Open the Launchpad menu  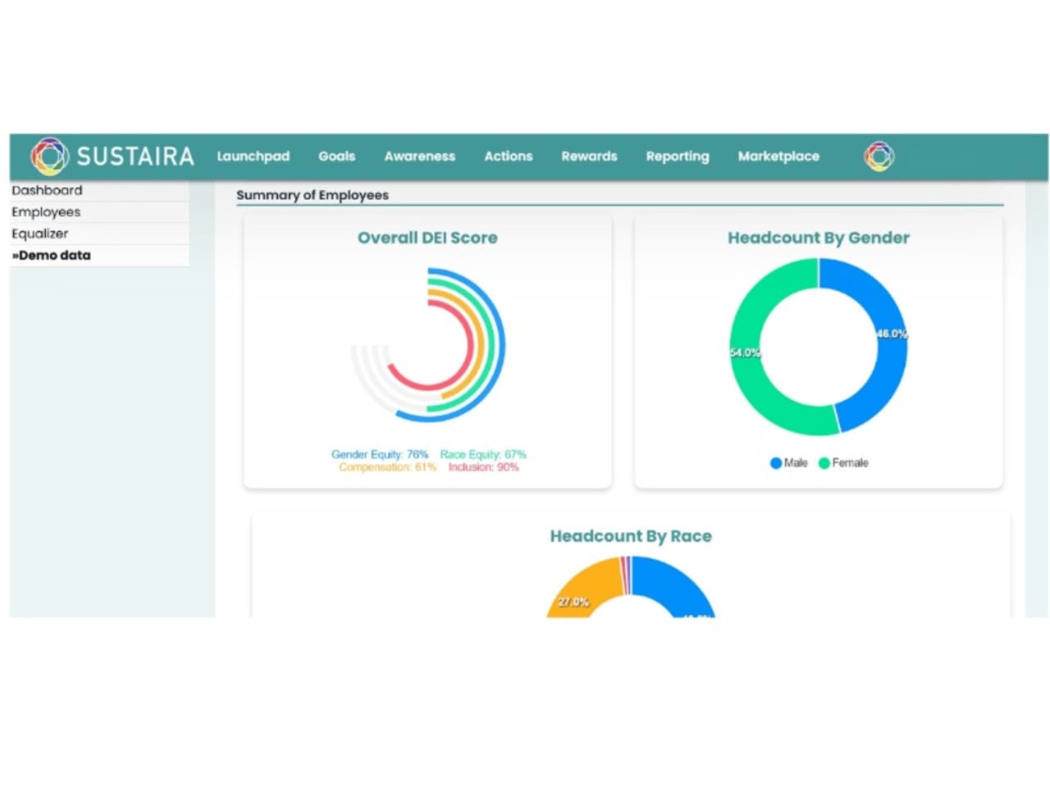253,156
